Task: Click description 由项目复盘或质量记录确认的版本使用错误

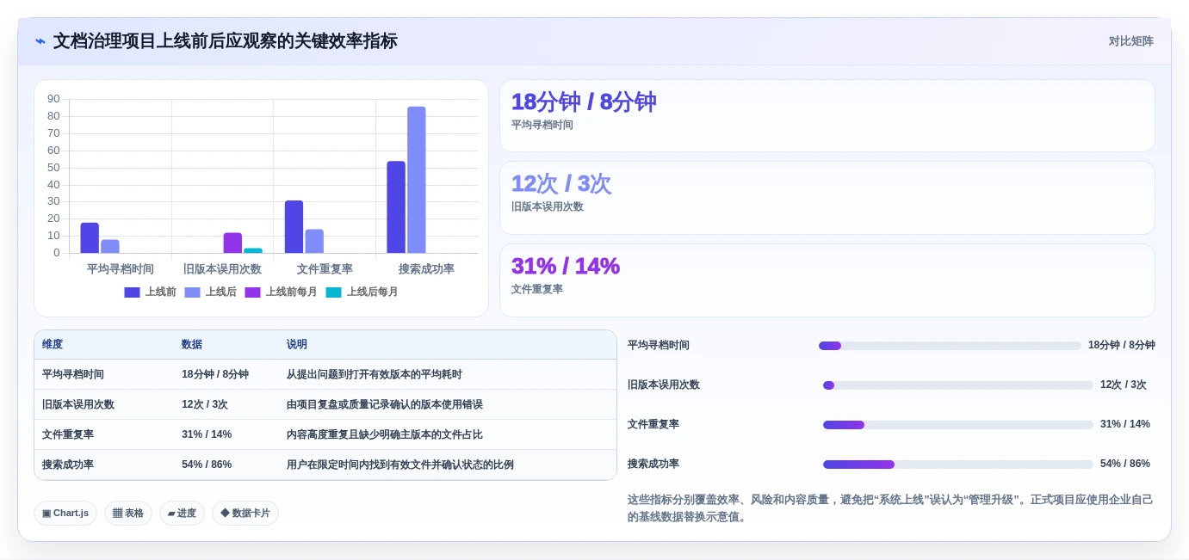Action: click(385, 404)
